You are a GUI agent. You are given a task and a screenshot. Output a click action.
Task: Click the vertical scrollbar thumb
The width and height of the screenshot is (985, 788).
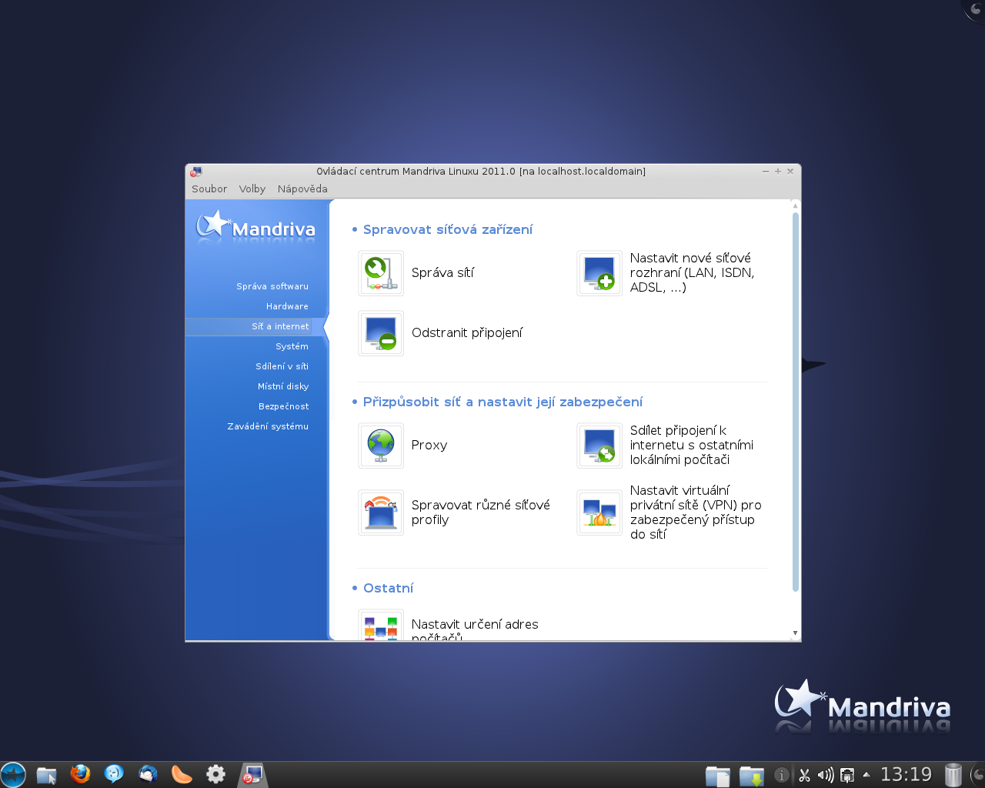pyautogui.click(x=796, y=402)
